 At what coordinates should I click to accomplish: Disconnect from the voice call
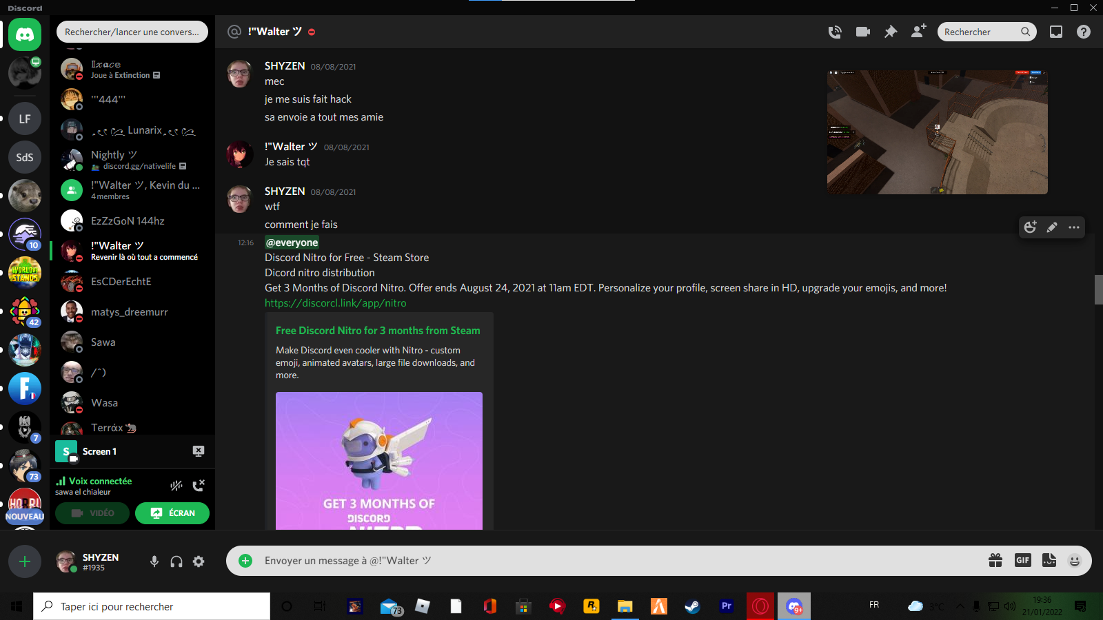(199, 486)
